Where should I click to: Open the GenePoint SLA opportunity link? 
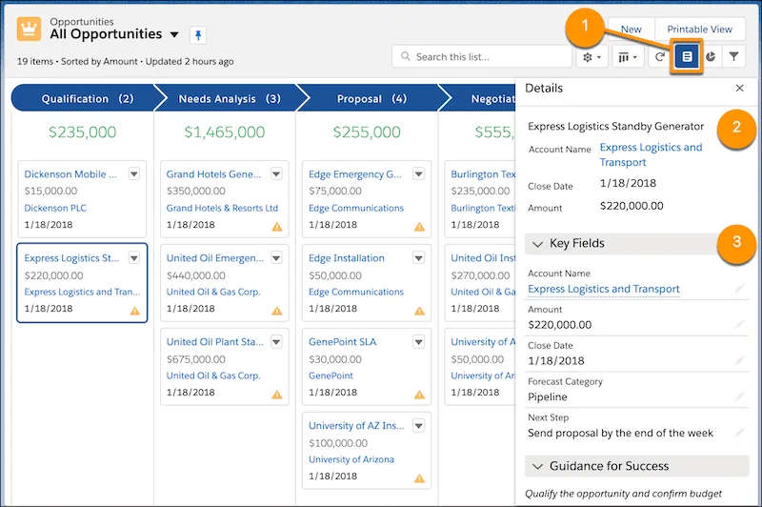point(342,342)
